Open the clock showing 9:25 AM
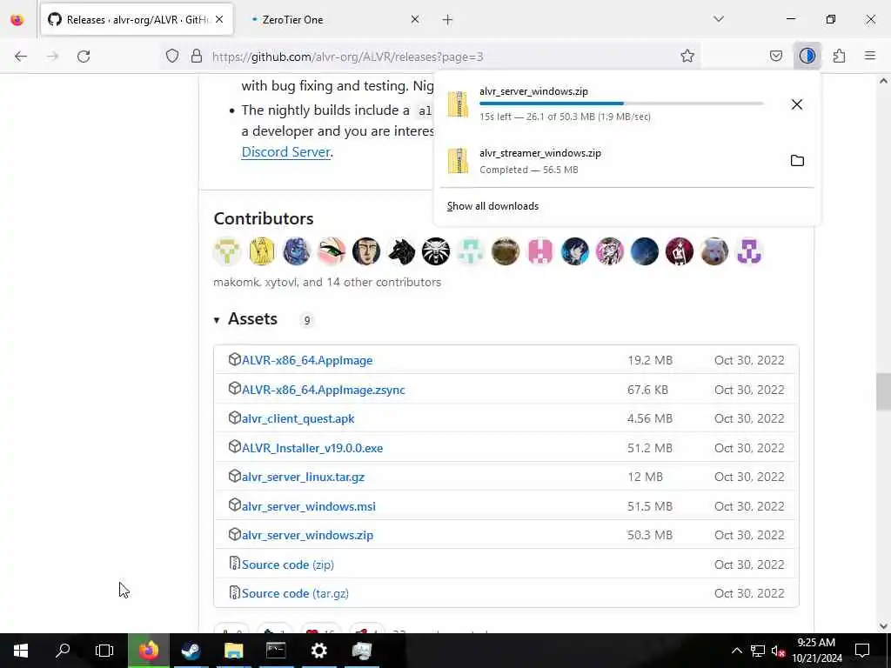The width and height of the screenshot is (891, 668). (816, 651)
